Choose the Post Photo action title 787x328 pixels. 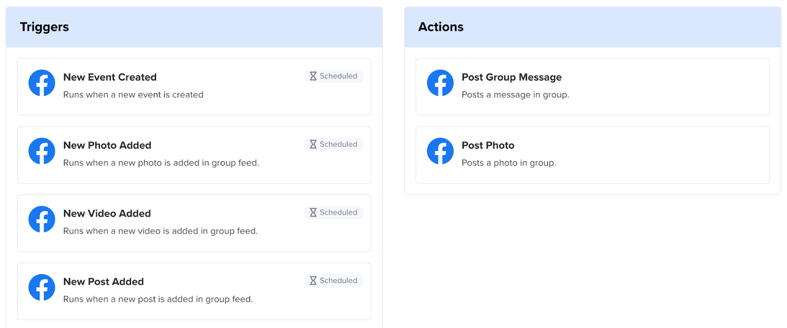coord(488,146)
